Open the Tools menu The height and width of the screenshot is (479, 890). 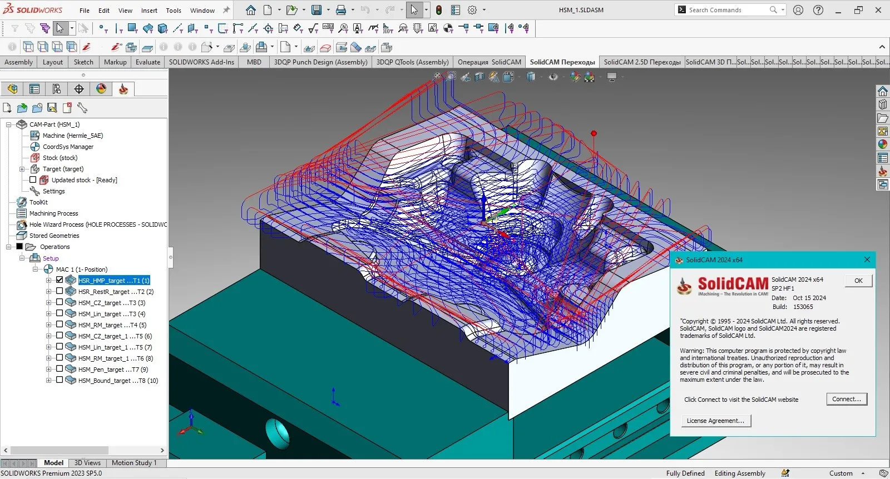174,11
